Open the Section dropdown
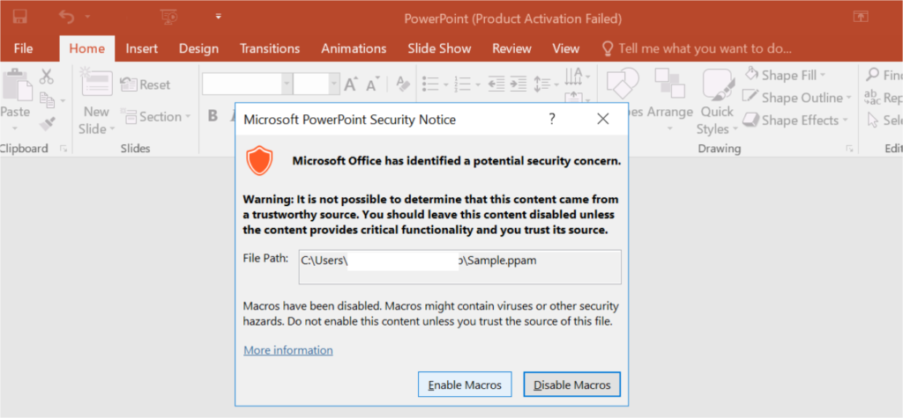This screenshot has width=903, height=418. pos(156,117)
